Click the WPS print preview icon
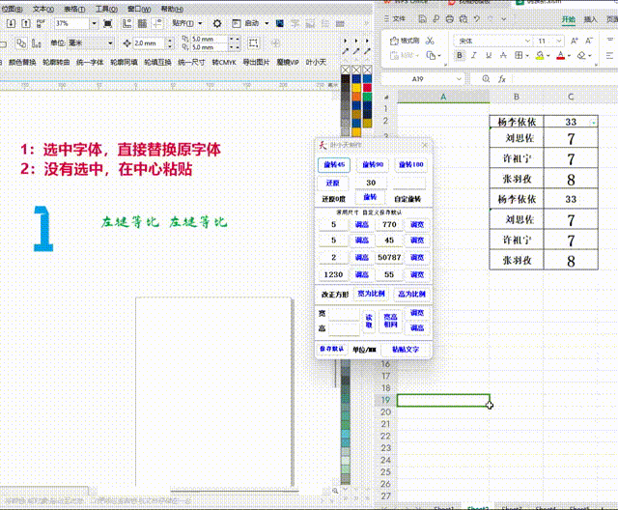 (x=463, y=18)
